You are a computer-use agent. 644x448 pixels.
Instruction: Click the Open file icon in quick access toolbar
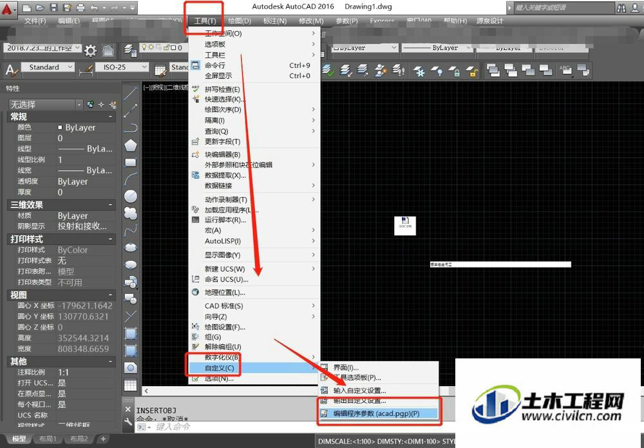pyautogui.click(x=40, y=7)
